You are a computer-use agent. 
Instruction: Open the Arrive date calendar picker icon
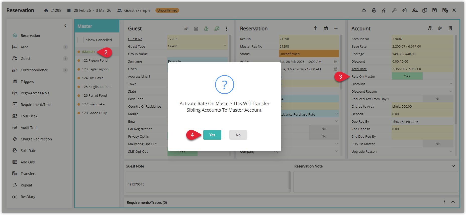pyautogui.click(x=336, y=62)
